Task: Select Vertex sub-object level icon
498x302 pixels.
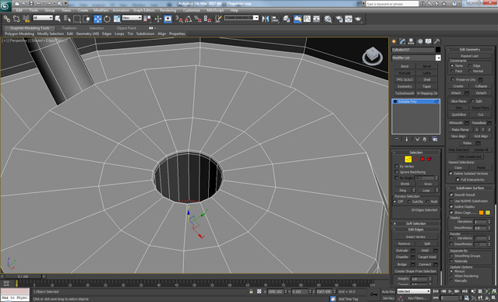Action: [401, 160]
